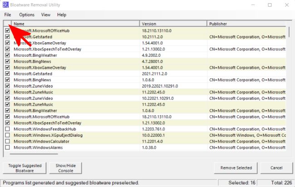
Task: Select the Microsoft.WindowsAlarms name cell
Action: pyautogui.click(x=38, y=148)
